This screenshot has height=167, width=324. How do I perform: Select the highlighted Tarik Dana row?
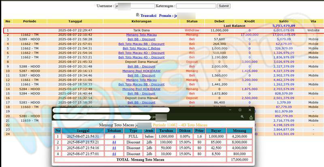pos(141,30)
